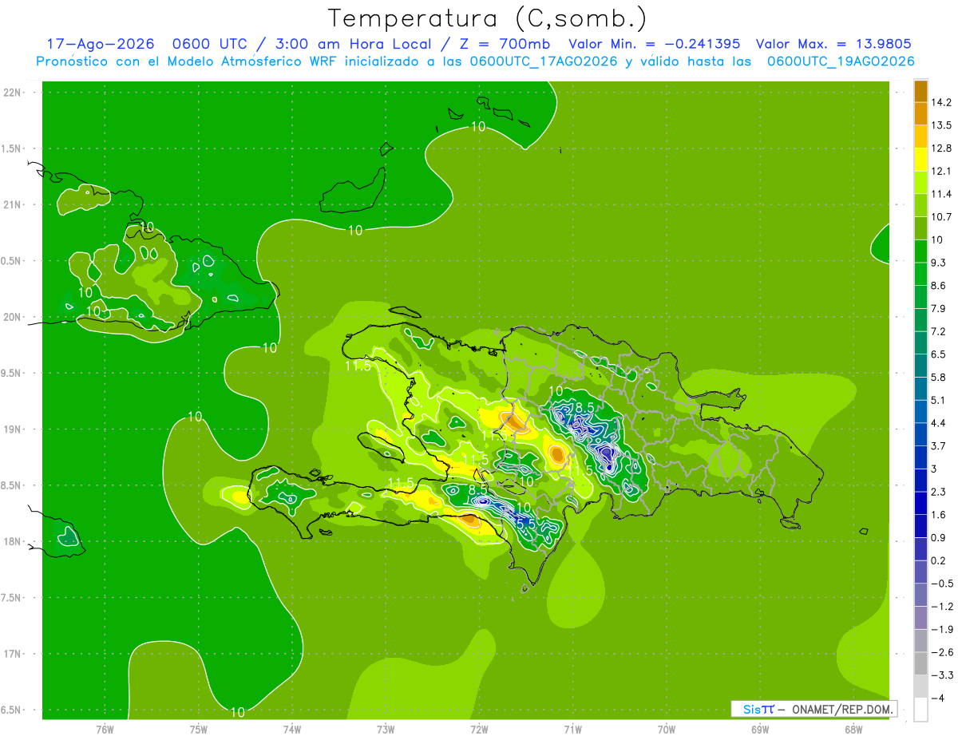
Task: Click the '4.4' colorbar label
Action: (x=939, y=423)
